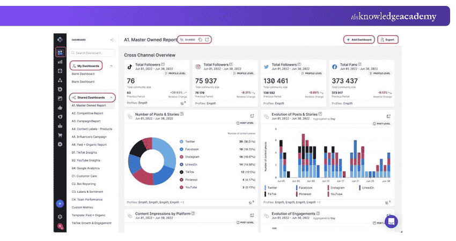
Task: Collapse the My Dashboards section chevron
Action: click(x=111, y=66)
